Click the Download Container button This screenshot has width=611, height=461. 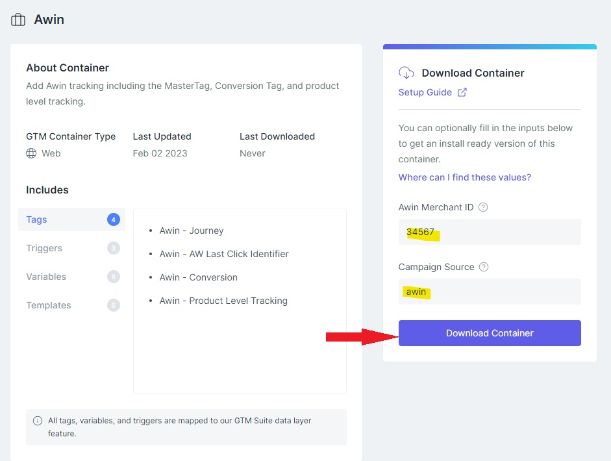click(490, 333)
